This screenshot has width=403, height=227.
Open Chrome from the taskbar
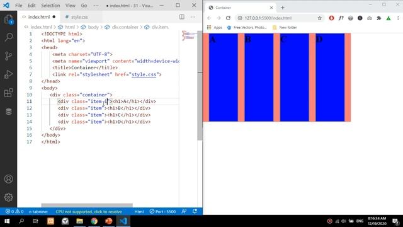(x=94, y=221)
